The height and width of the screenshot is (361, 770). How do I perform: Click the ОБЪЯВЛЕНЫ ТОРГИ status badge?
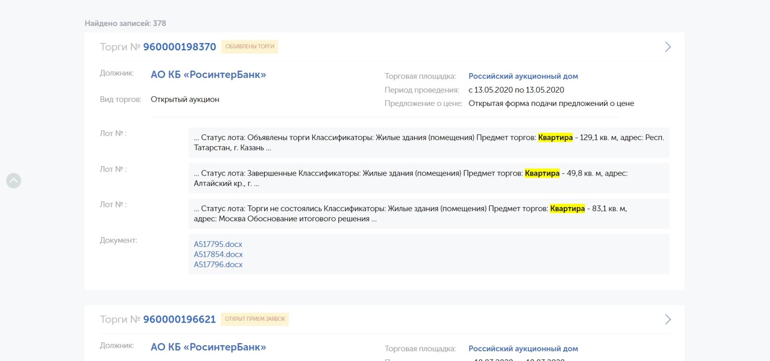pyautogui.click(x=250, y=47)
